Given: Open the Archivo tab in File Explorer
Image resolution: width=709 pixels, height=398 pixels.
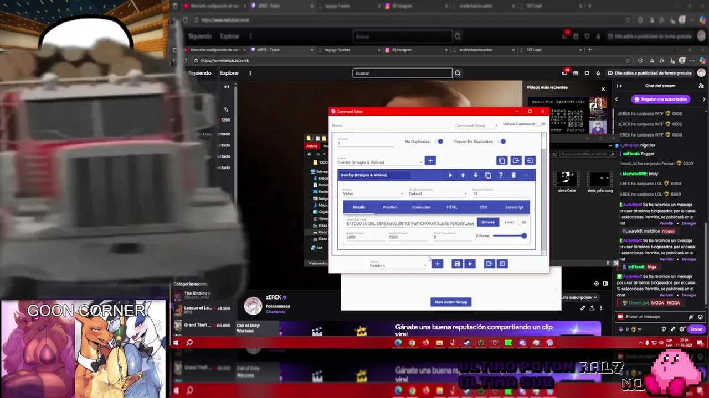Looking at the screenshot, I should tap(312, 146).
